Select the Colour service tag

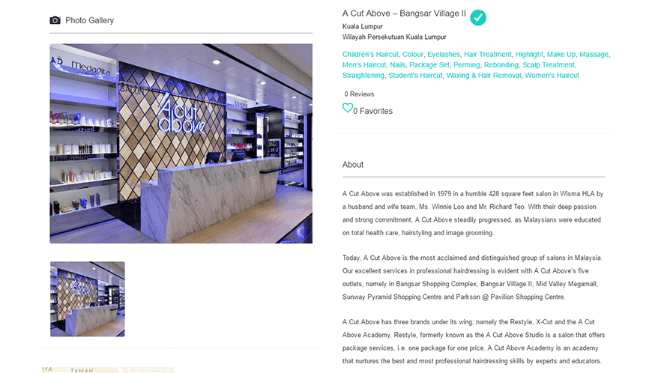[413, 54]
